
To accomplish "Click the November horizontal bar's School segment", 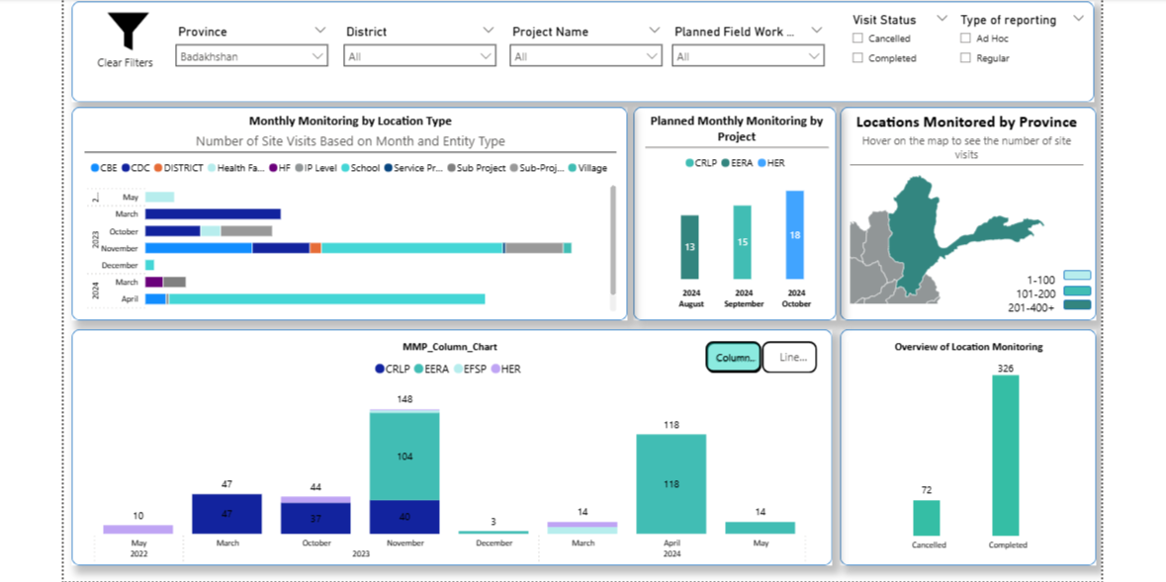I will [412, 248].
